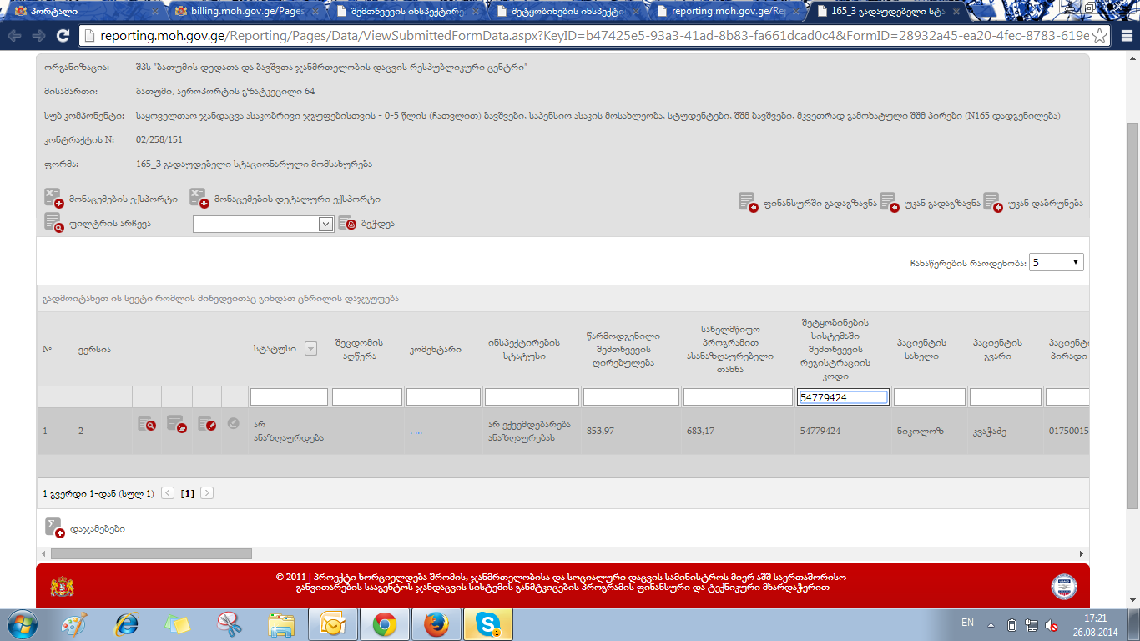Open the filter selection dropdown beside ბეჭდვა
This screenshot has height=641, width=1140.
pyautogui.click(x=325, y=224)
